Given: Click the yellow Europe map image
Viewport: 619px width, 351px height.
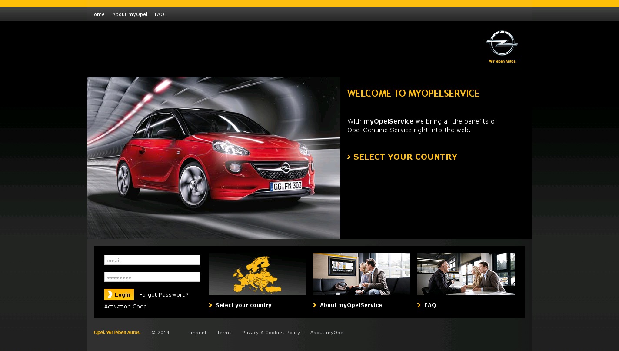Looking at the screenshot, I should click(257, 274).
